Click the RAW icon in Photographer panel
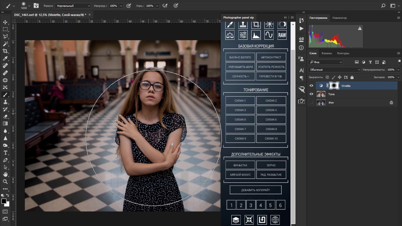402x226 pixels. [x=282, y=35]
